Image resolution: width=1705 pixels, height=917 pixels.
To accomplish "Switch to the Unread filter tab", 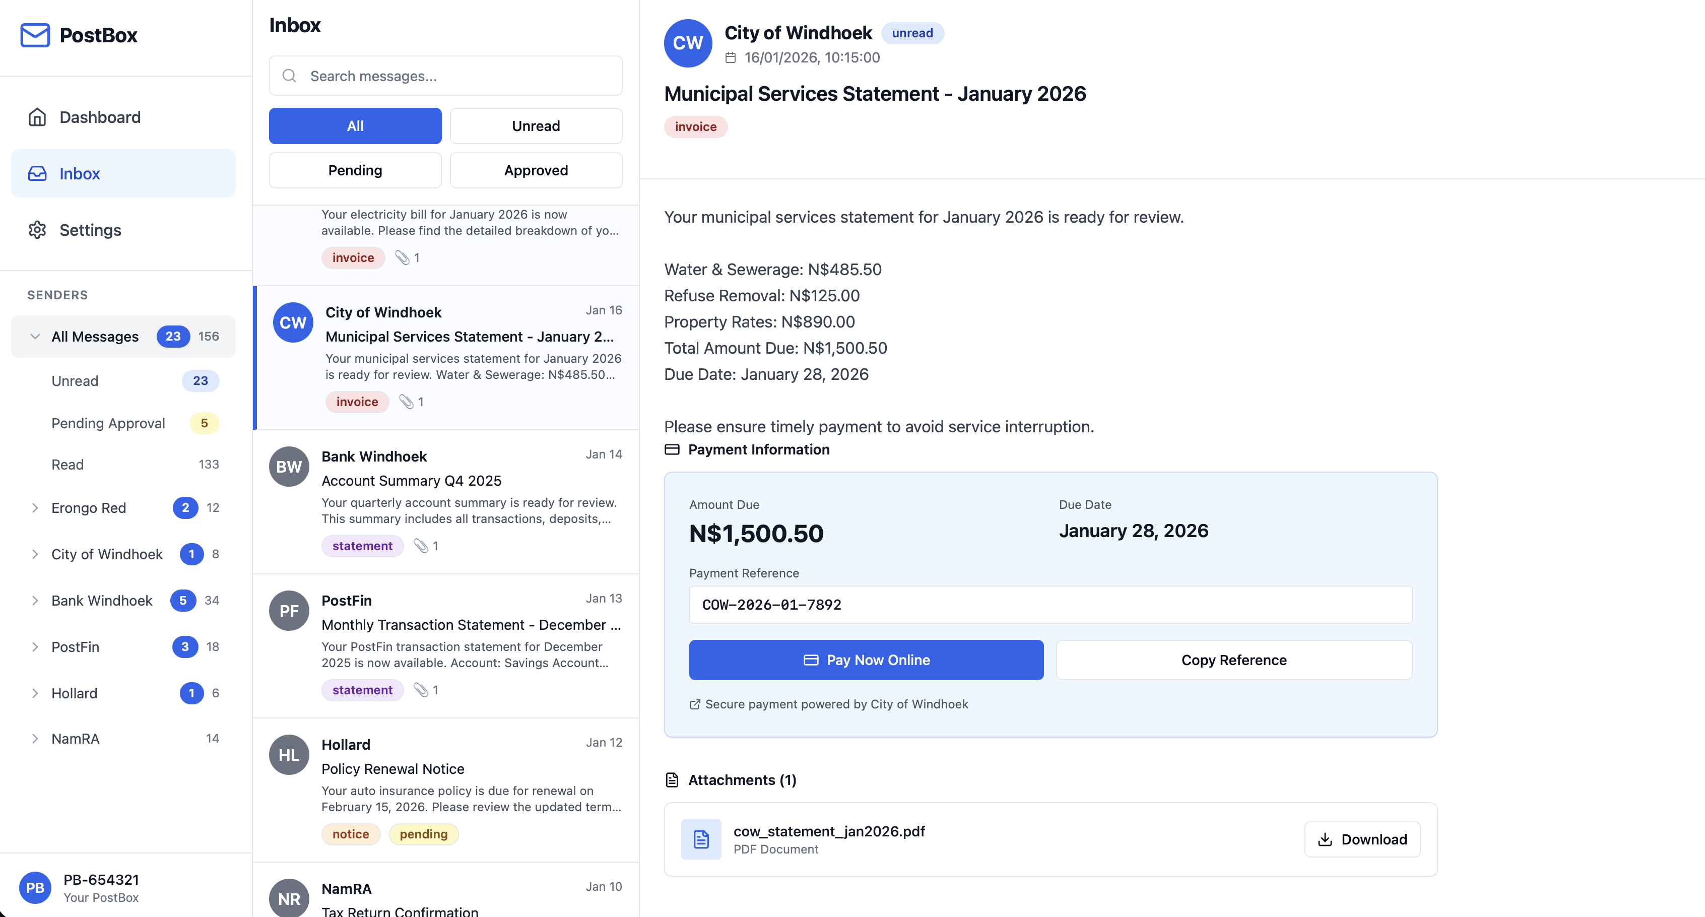I will click(536, 126).
